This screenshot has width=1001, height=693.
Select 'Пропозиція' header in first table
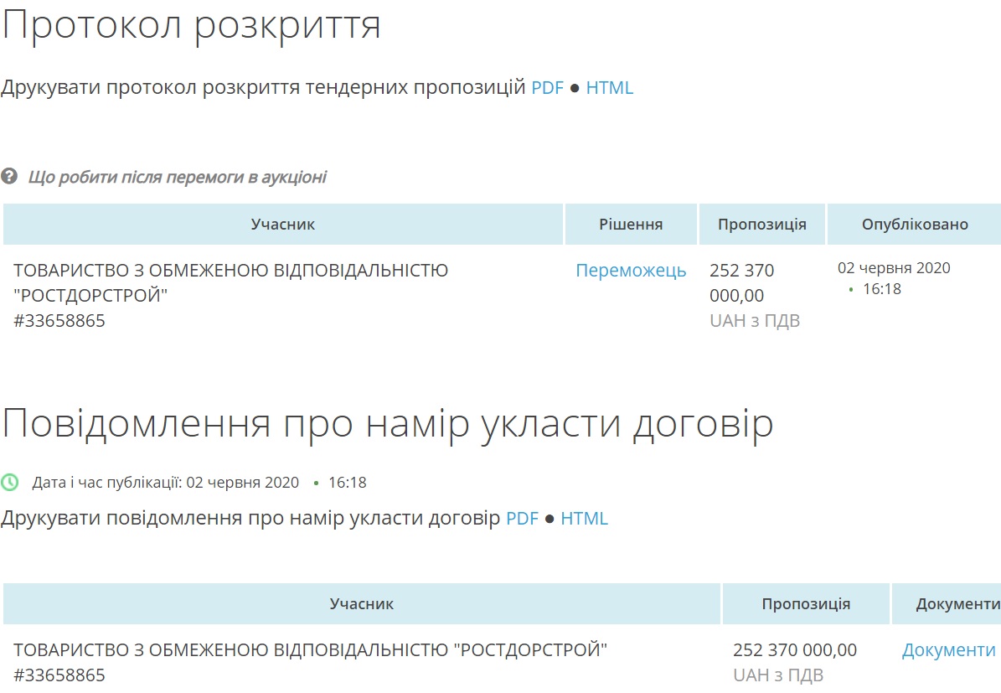[761, 225]
